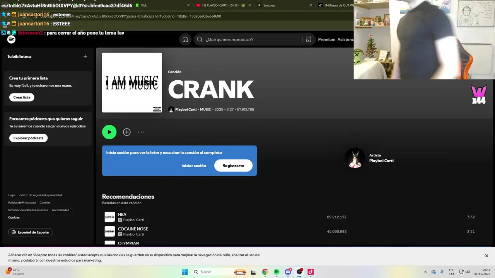The width and height of the screenshot is (495, 278).
Task: Open the Browse icon in search bar
Action: (x=309, y=39)
